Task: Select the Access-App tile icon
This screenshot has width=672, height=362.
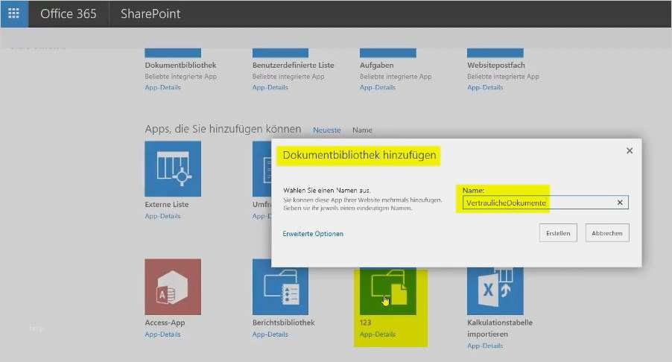Action: [173, 287]
